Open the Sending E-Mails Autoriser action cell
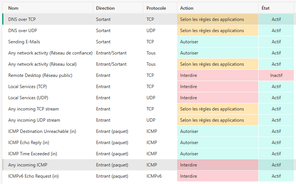Viewport: 296px width, 184px height. point(218,42)
